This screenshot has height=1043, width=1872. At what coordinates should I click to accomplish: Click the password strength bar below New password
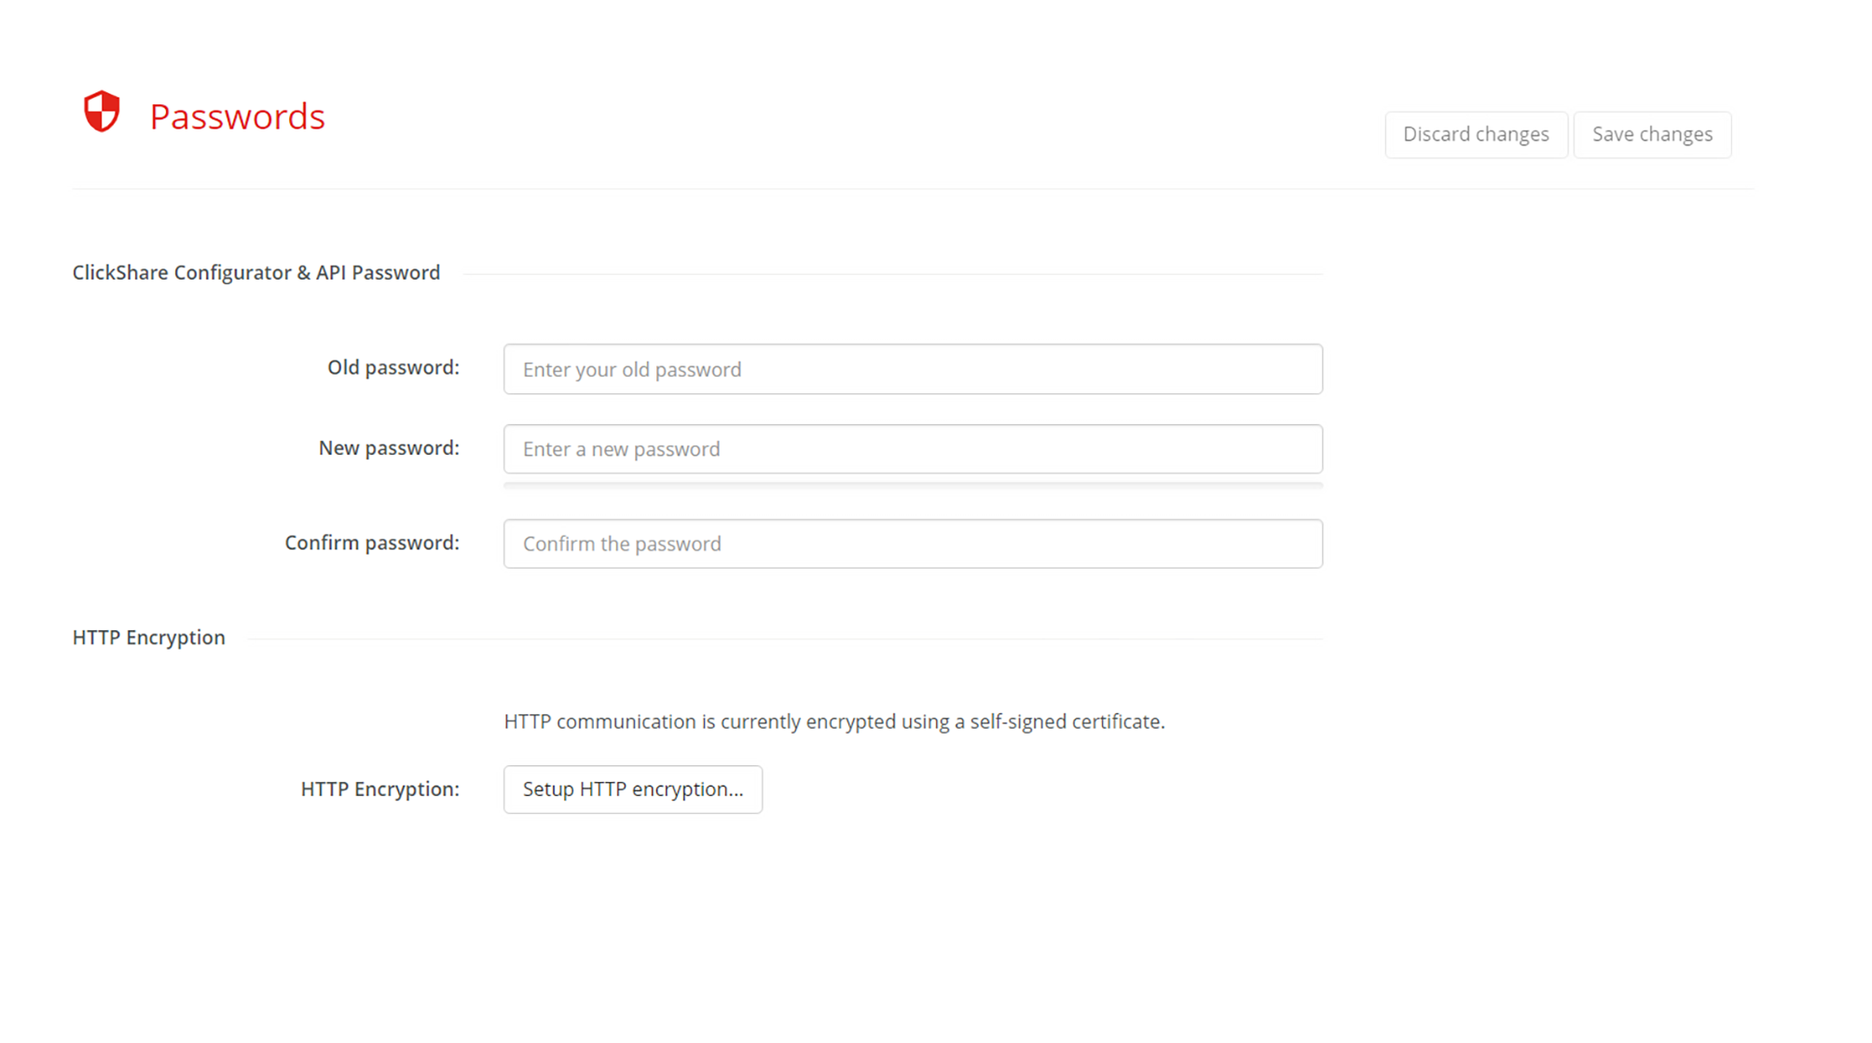point(913,486)
